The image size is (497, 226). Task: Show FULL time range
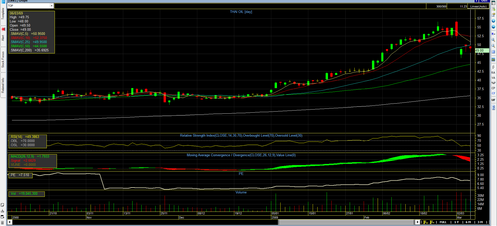click(443, 222)
